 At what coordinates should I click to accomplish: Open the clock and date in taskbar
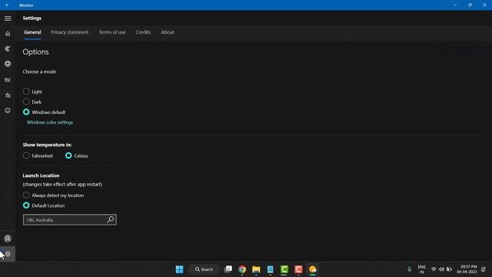(x=467, y=269)
